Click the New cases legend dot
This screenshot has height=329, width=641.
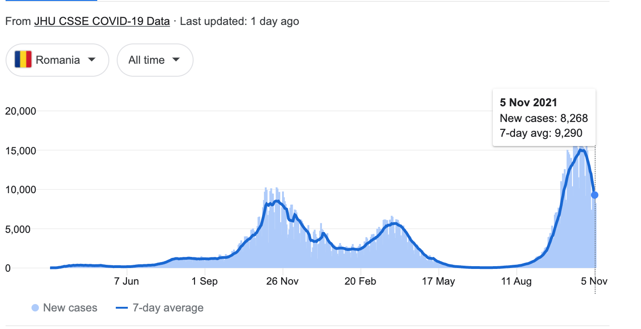(x=35, y=308)
